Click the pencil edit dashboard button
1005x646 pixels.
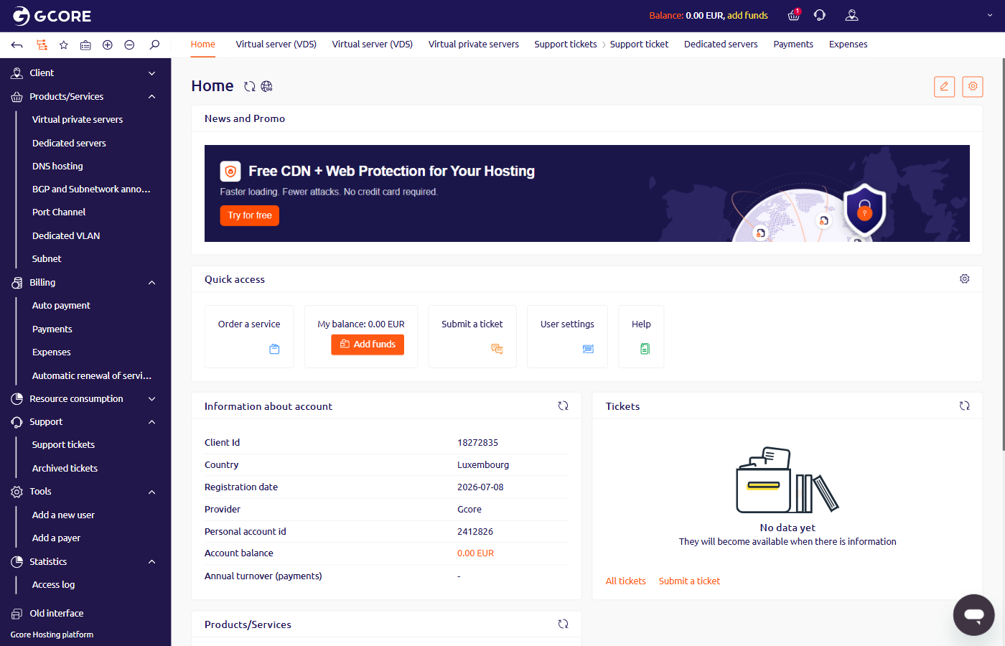coord(944,86)
